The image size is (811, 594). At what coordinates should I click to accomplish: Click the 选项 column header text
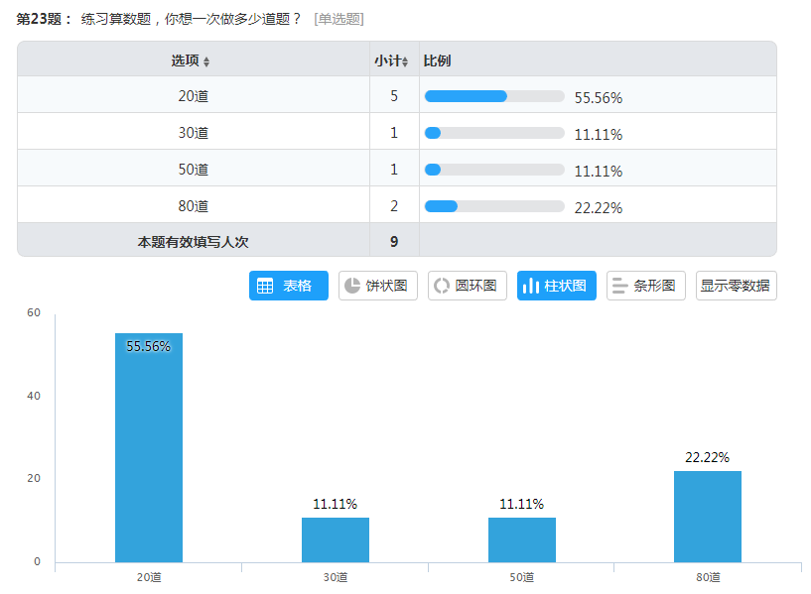pos(186,60)
